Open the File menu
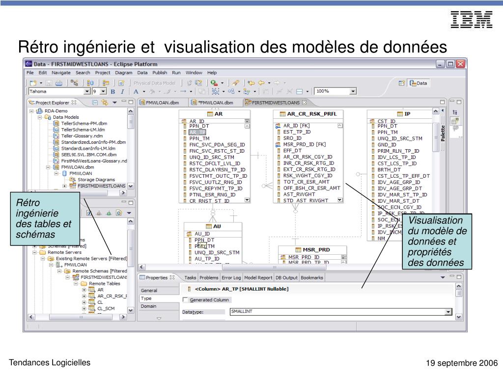The width and height of the screenshot is (503, 377). coord(30,73)
